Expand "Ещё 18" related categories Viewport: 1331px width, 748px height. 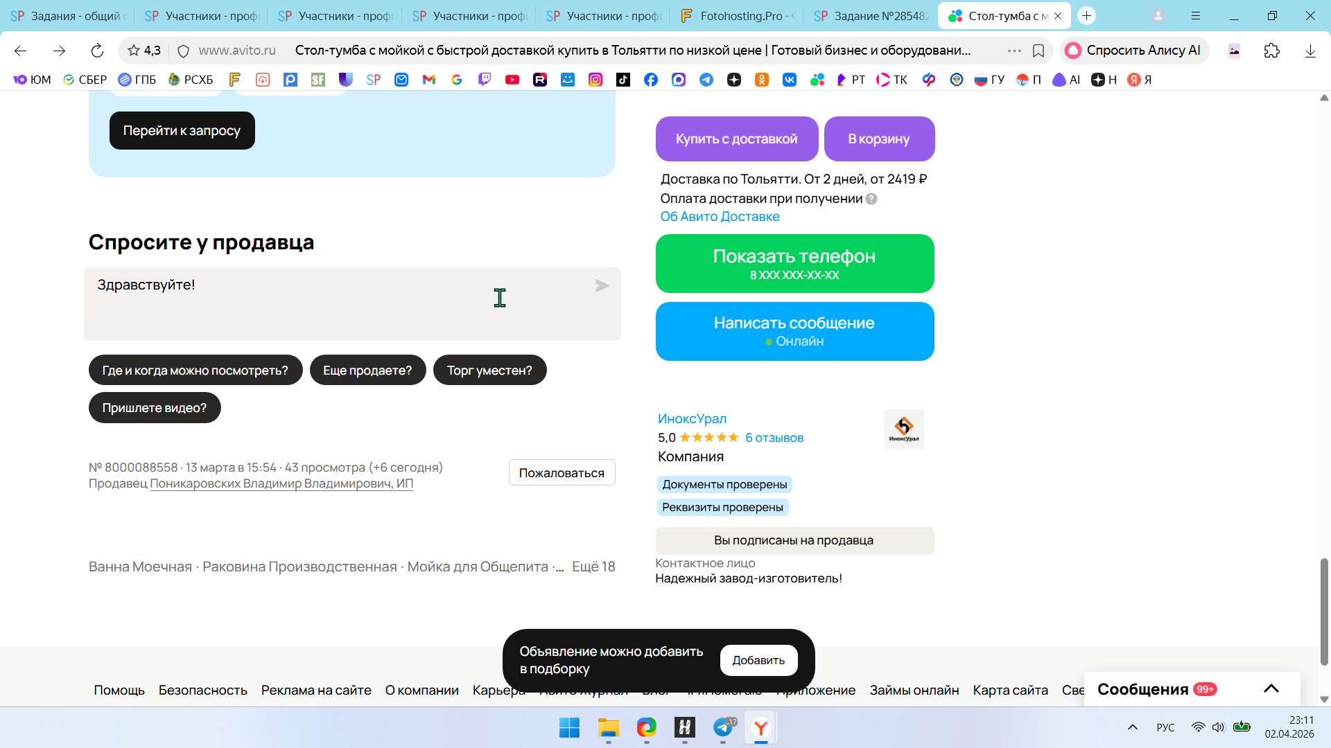point(593,567)
